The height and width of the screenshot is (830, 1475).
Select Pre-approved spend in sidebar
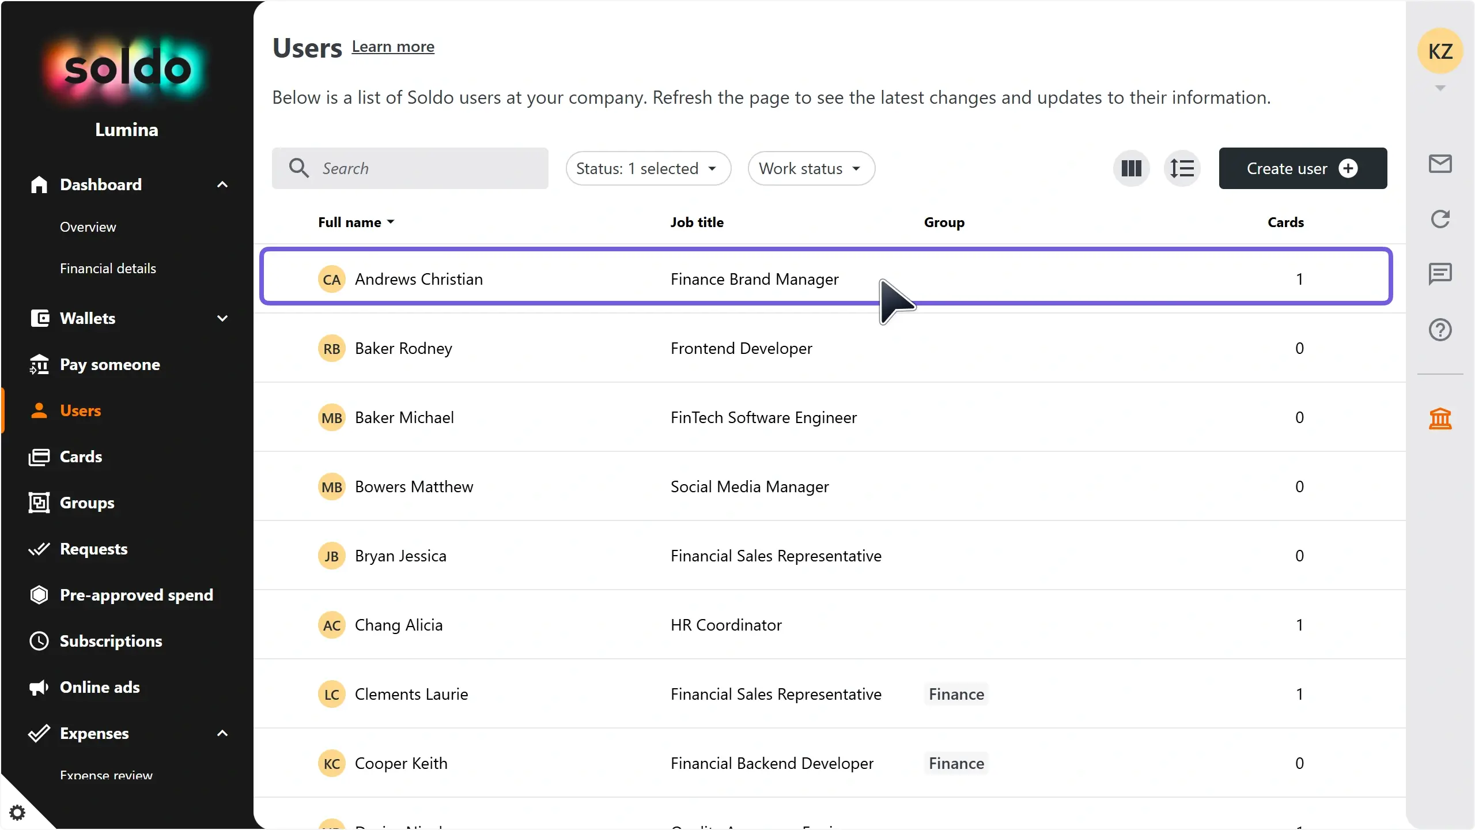(x=136, y=595)
